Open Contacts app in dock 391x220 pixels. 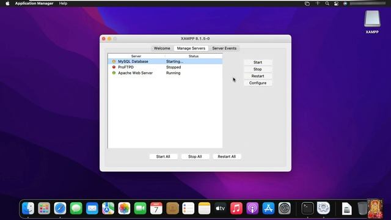click(x=172, y=208)
